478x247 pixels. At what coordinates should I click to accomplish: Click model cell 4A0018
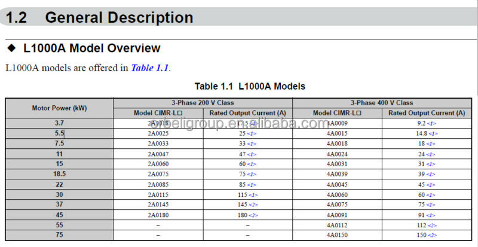(x=337, y=144)
